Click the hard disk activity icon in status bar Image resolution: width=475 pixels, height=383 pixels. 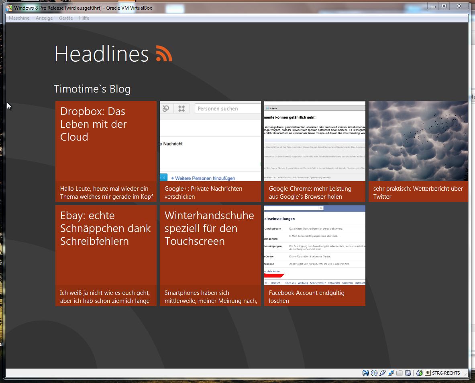[366, 373]
